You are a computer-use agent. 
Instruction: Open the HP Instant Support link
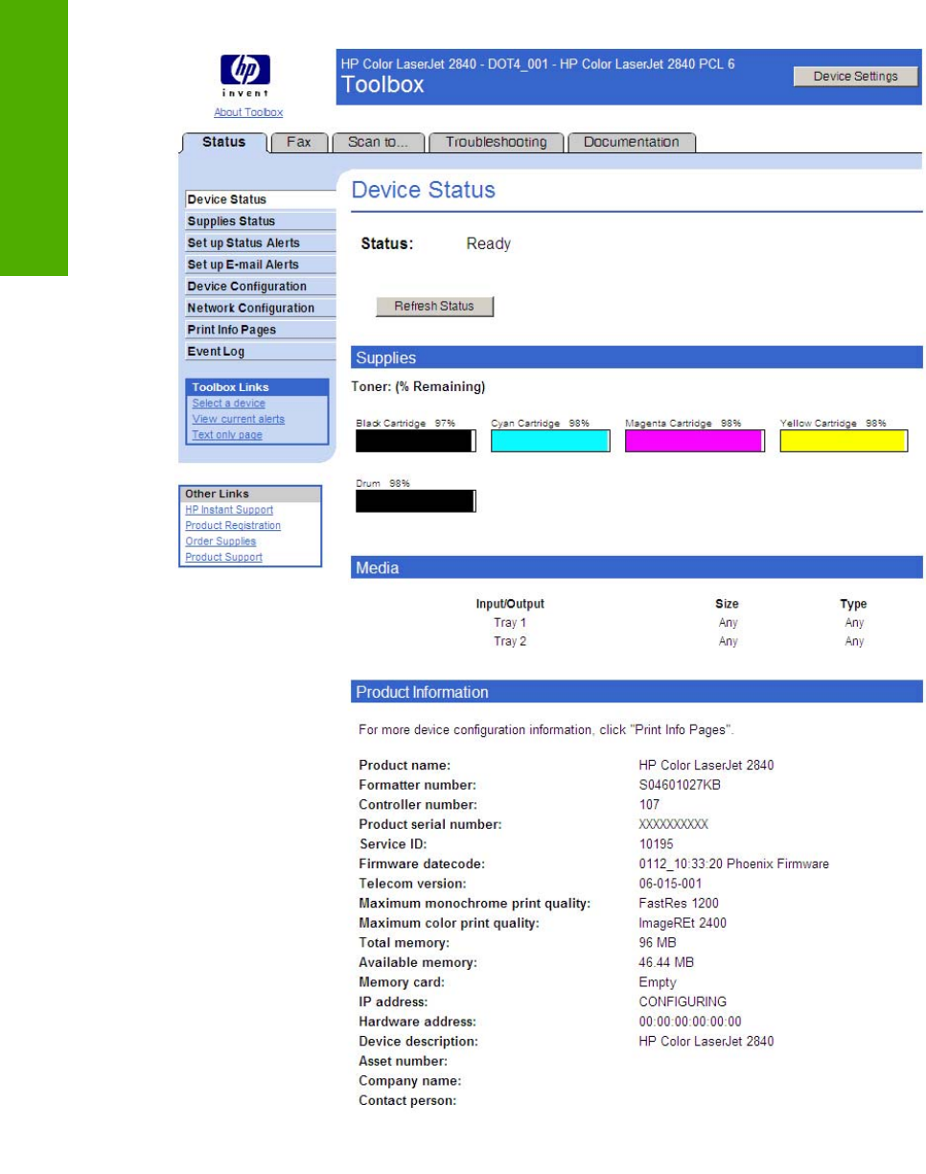click(x=230, y=510)
